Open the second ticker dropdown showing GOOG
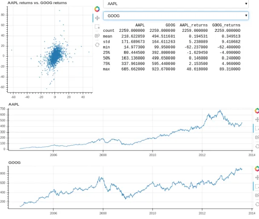 176,16
